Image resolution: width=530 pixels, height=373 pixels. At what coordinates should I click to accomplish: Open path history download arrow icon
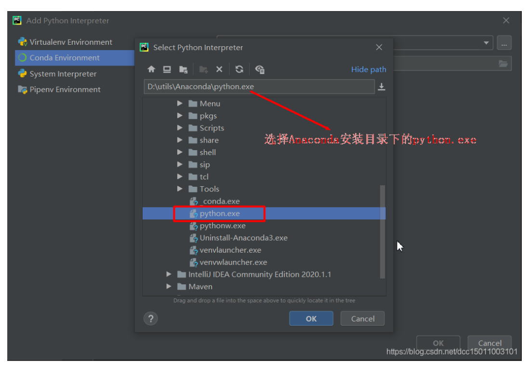[382, 87]
